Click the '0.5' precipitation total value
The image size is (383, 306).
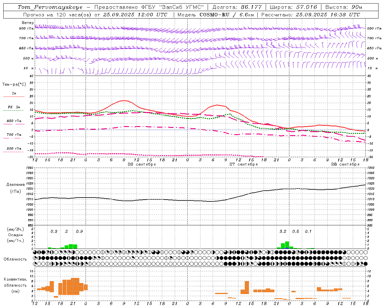click(296, 232)
